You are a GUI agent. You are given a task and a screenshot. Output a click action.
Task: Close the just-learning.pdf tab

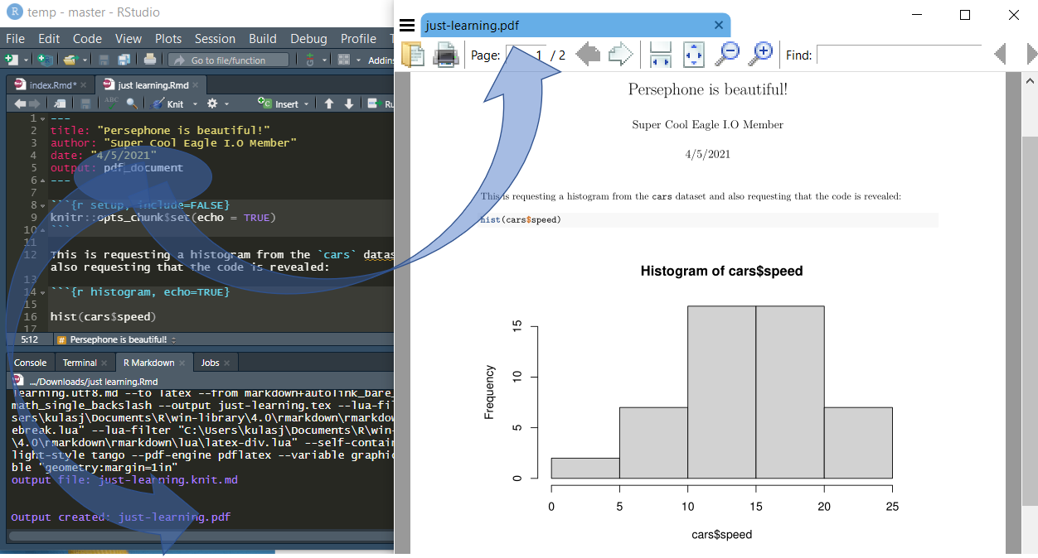click(x=719, y=25)
